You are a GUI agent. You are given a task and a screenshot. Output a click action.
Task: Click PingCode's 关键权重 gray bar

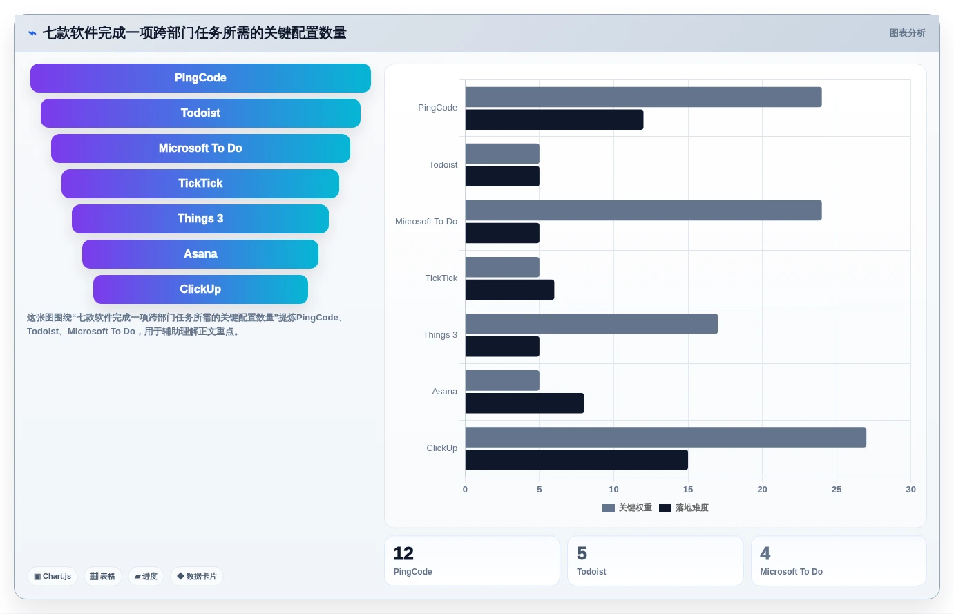coord(643,97)
